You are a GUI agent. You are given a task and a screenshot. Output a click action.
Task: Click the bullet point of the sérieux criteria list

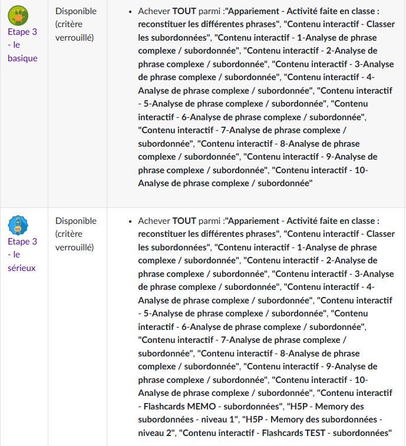click(x=130, y=222)
